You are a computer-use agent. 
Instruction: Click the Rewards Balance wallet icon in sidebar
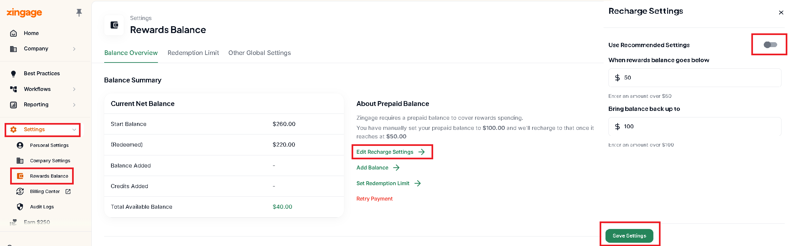coord(20,176)
